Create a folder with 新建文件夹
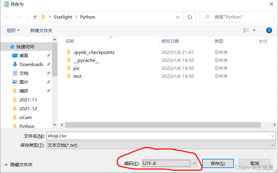 41,31
